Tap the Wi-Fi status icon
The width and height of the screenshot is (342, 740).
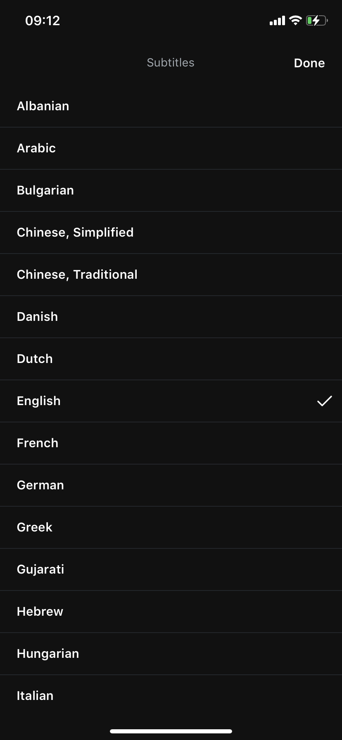(295, 20)
